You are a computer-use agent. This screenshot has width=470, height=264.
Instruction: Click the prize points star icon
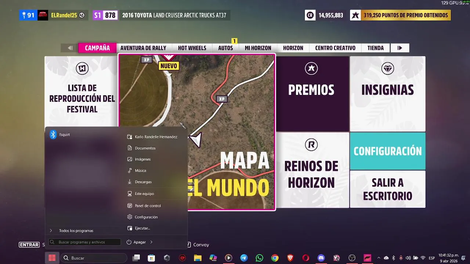[355, 15]
